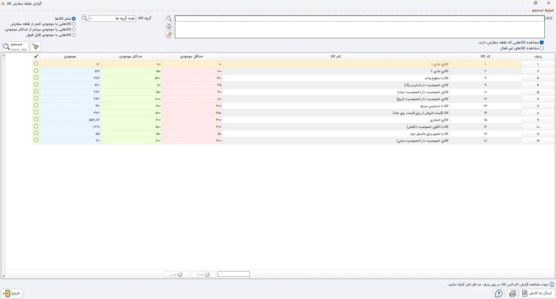Select کالاهایی با موجودی بیشتر از حداکثر موجودی
556x299 pixels.
tap(73, 29)
